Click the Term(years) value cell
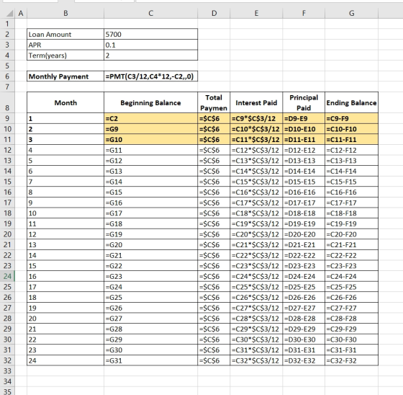This screenshot has height=395, width=403. [151, 56]
